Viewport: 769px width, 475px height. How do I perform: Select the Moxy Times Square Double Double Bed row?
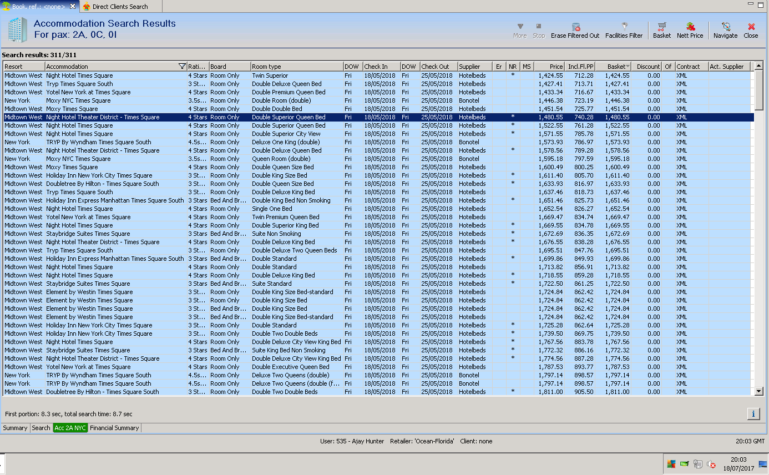click(378, 109)
